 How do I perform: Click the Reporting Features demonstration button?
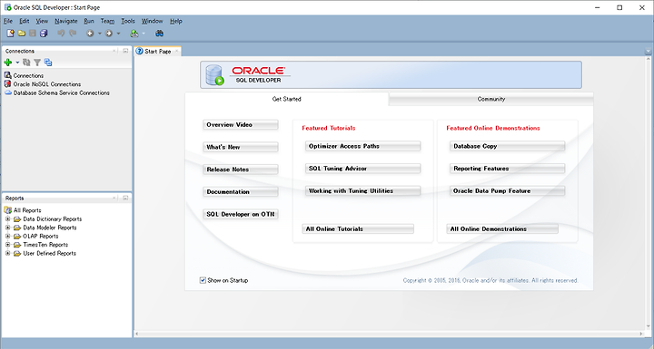(x=507, y=169)
